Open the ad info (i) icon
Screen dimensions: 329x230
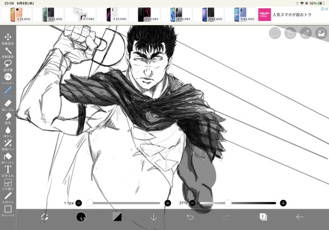[323, 9]
